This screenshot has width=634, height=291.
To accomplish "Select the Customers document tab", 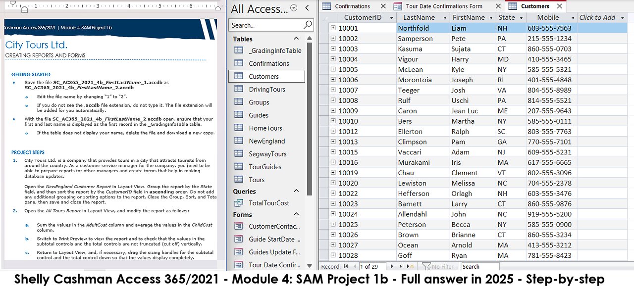I will tap(535, 6).
